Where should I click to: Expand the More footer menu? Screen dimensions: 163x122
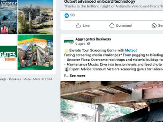(27, 79)
